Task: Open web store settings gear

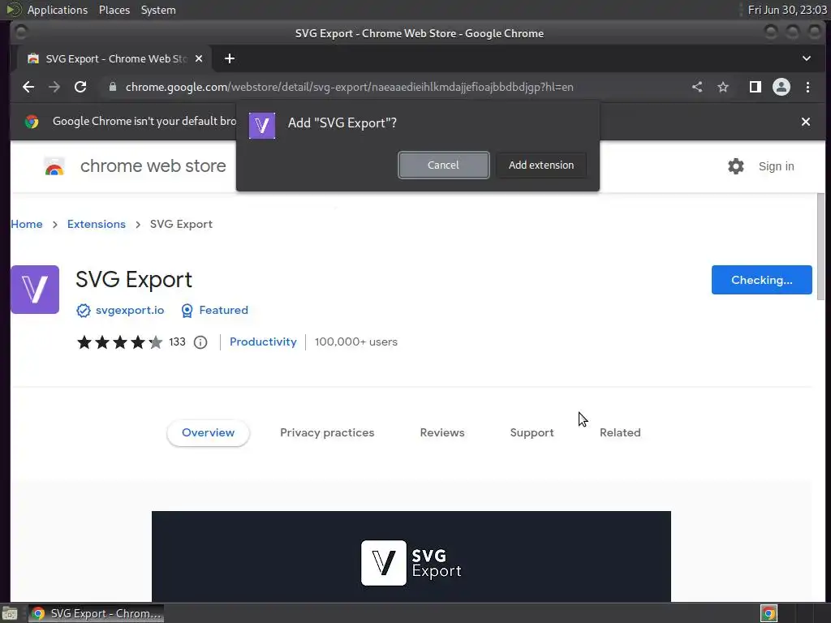Action: pos(735,166)
